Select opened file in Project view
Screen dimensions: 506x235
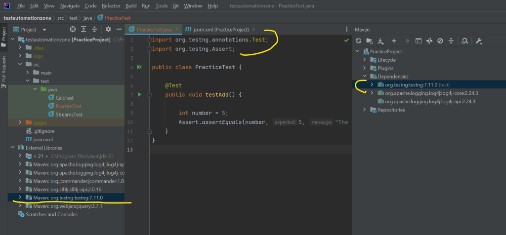pyautogui.click(x=73, y=29)
